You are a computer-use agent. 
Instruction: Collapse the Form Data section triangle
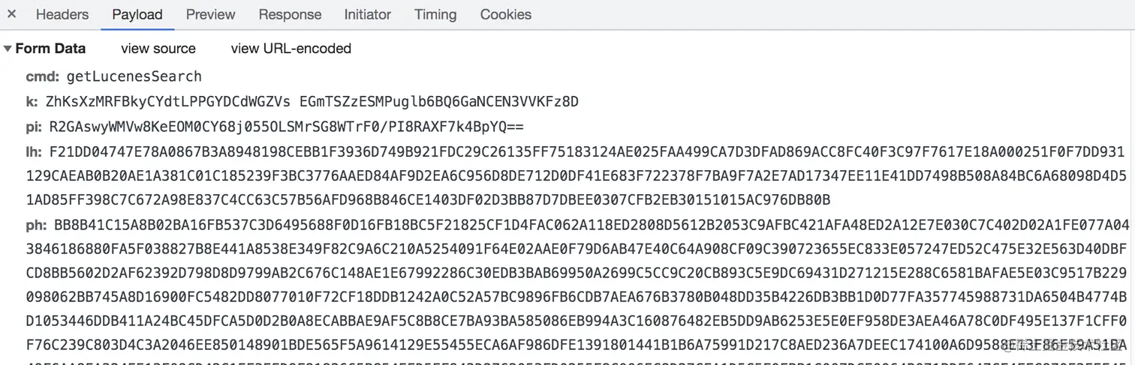(x=8, y=49)
